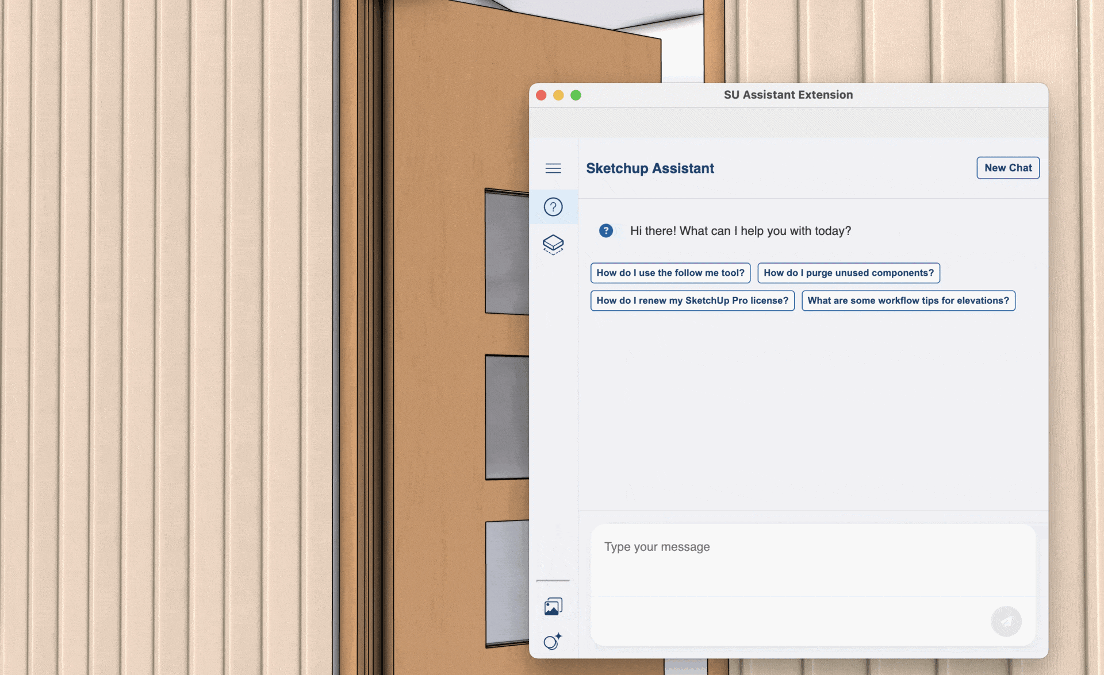Image resolution: width=1104 pixels, height=675 pixels.
Task: Minimize the window with the yellow button
Action: click(558, 95)
